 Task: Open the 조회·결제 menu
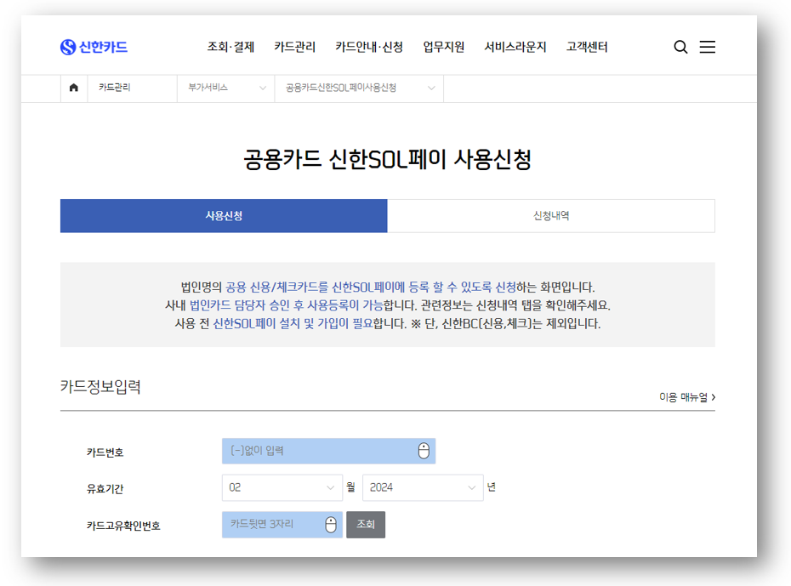(x=230, y=47)
